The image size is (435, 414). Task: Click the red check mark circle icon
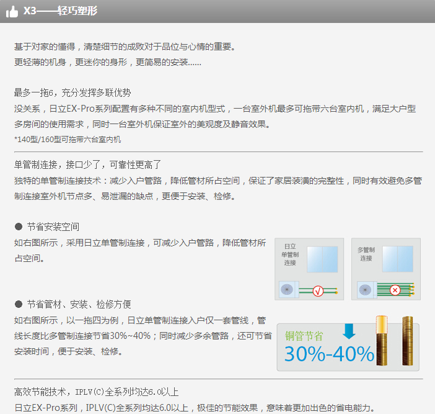[x=319, y=290]
